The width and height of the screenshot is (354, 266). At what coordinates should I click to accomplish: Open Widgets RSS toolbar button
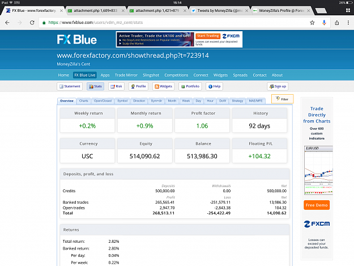[x=164, y=86]
